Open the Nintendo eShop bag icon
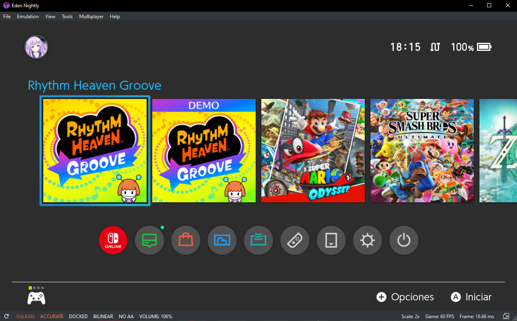The image size is (517, 321). pyautogui.click(x=186, y=240)
